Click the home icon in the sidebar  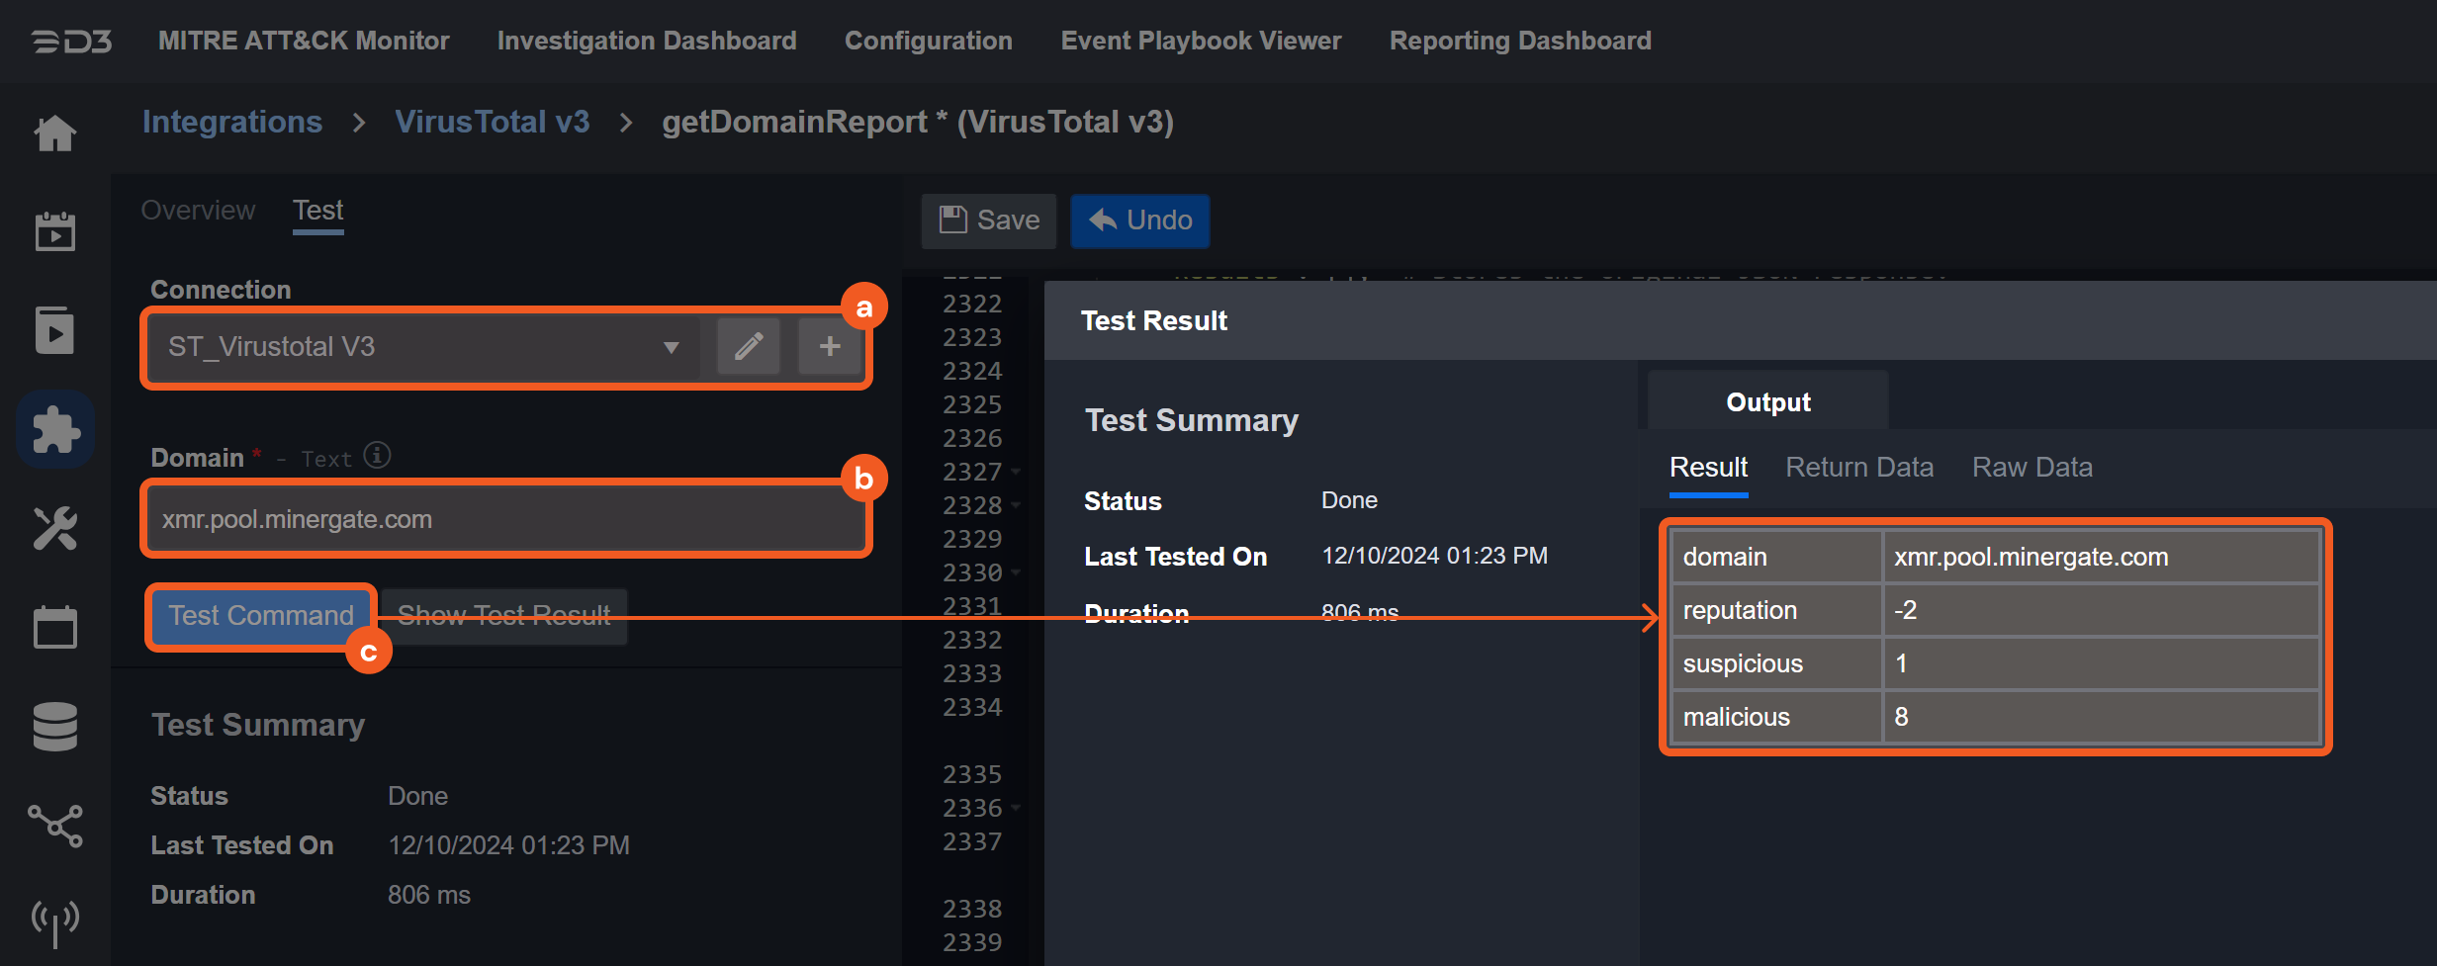coord(55,133)
